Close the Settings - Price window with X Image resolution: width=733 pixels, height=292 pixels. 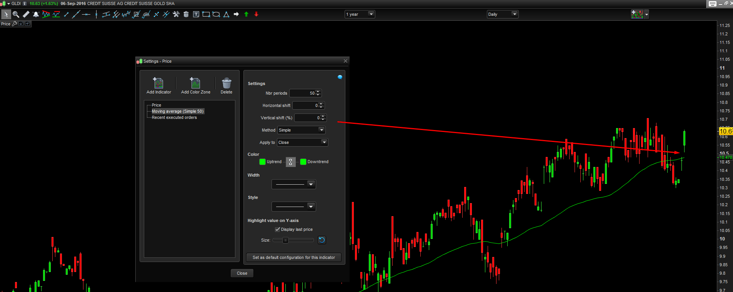pyautogui.click(x=345, y=61)
